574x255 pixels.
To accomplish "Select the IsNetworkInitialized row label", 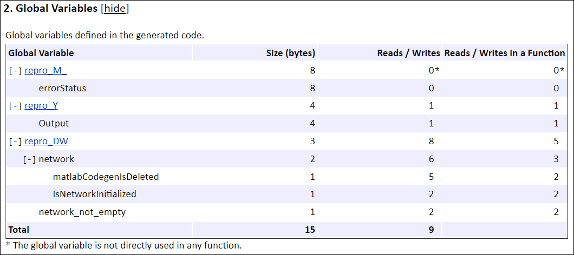I will [x=94, y=194].
